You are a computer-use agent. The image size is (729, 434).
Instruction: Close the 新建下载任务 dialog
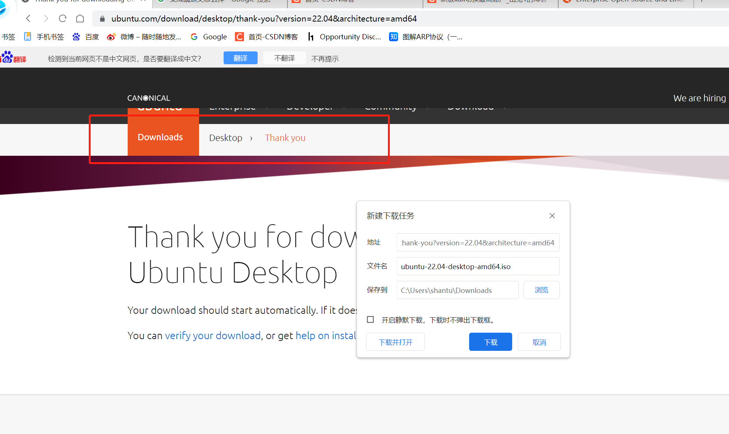[552, 215]
